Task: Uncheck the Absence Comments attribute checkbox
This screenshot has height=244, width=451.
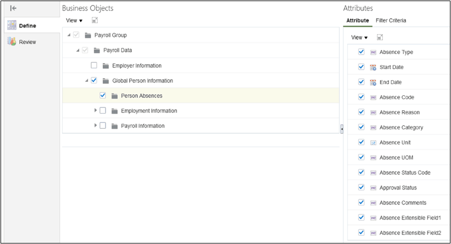Action: coord(361,203)
